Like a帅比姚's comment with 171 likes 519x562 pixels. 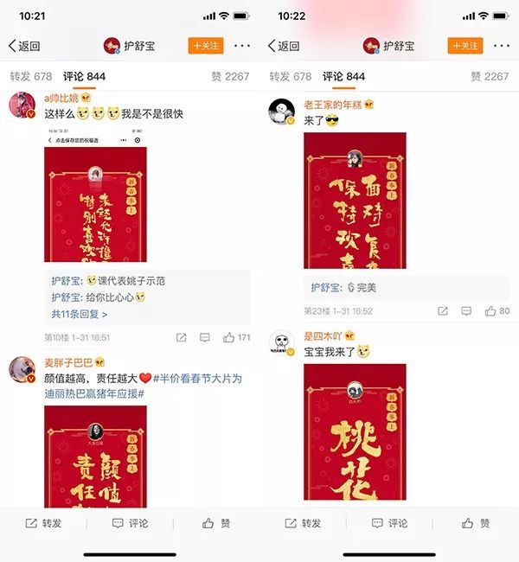(236, 337)
